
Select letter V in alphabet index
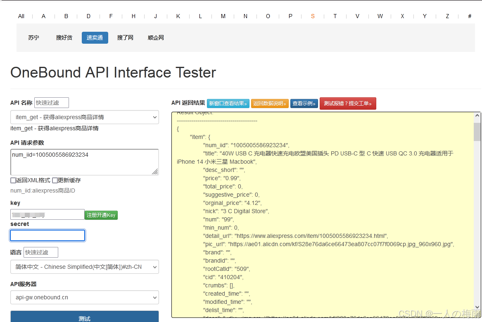pos(358,16)
